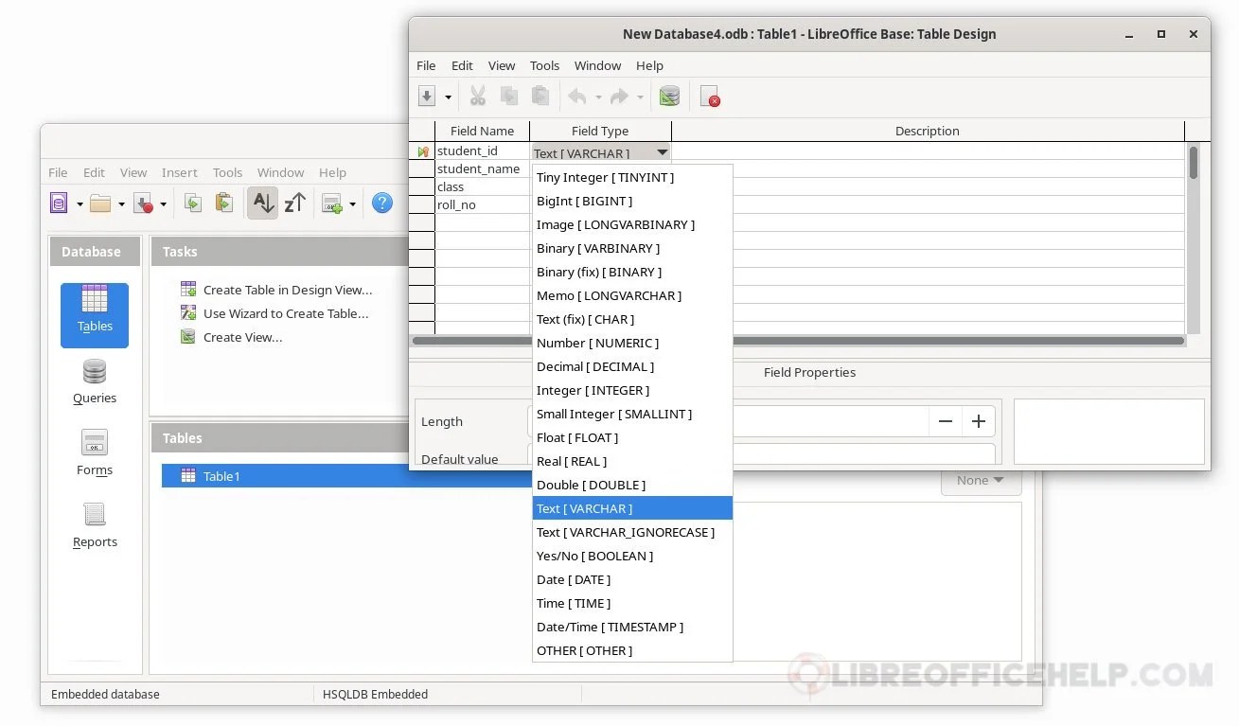Choose Text [ VARCHAR_IGNORECASE ] from list
The width and height of the screenshot is (1239, 726).
[x=632, y=532]
